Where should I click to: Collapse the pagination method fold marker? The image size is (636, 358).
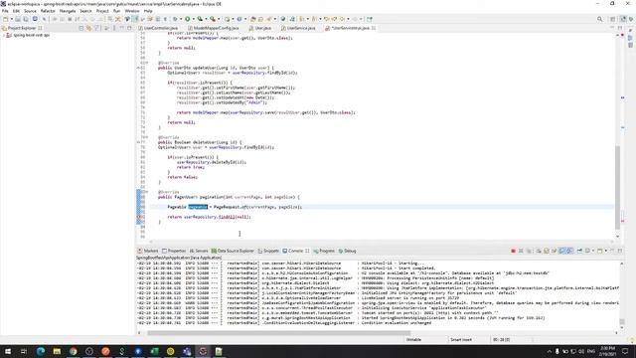(146, 192)
